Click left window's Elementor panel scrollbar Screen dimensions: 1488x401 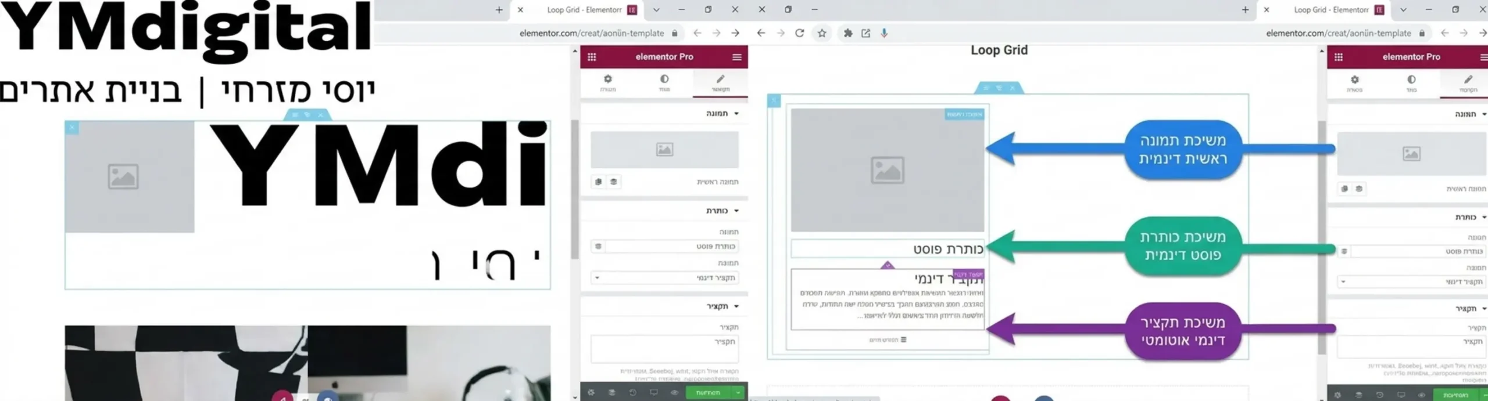point(575,189)
